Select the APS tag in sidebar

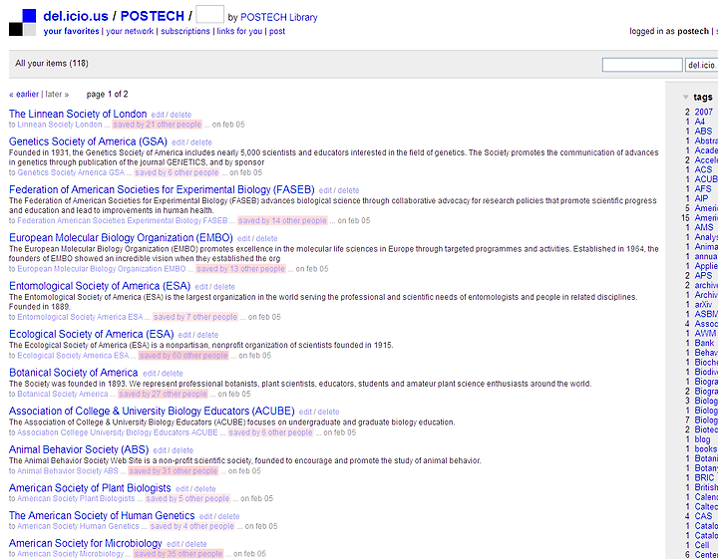pos(703,275)
